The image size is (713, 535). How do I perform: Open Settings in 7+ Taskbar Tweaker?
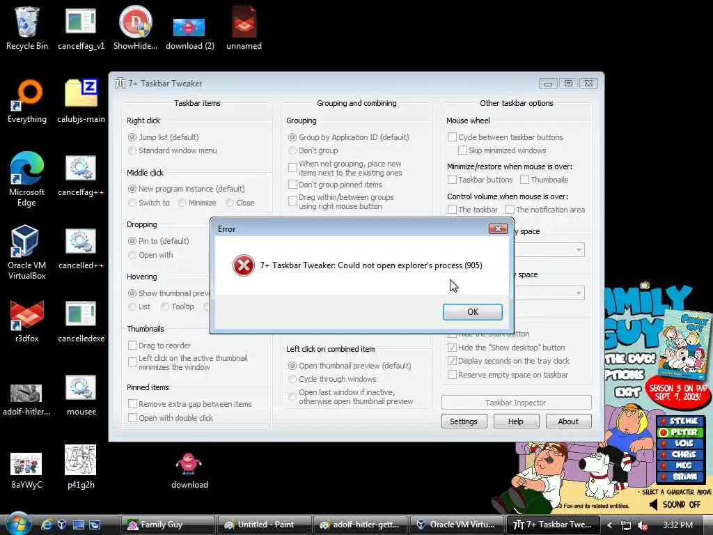tap(464, 421)
